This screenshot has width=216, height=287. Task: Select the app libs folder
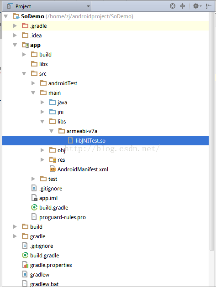tap(43, 64)
